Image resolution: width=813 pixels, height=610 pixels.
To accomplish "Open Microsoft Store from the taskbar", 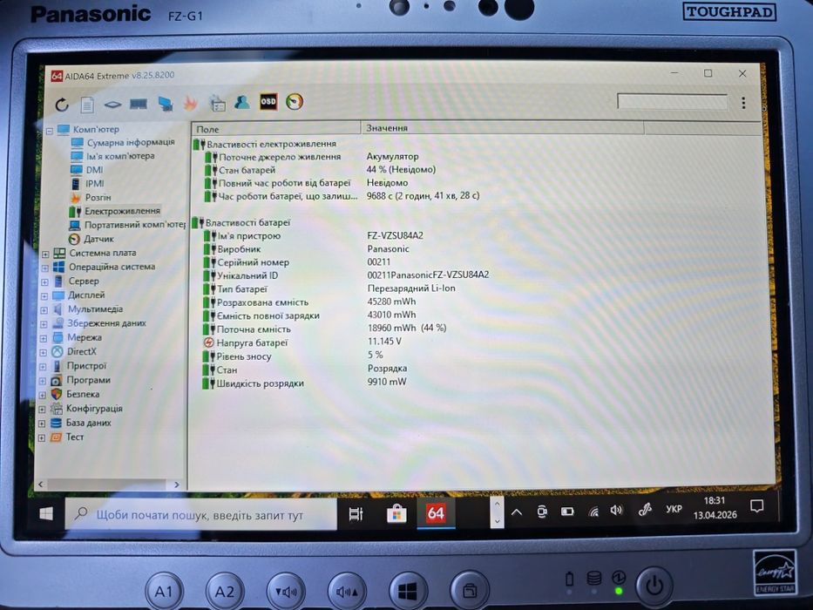I will point(396,514).
